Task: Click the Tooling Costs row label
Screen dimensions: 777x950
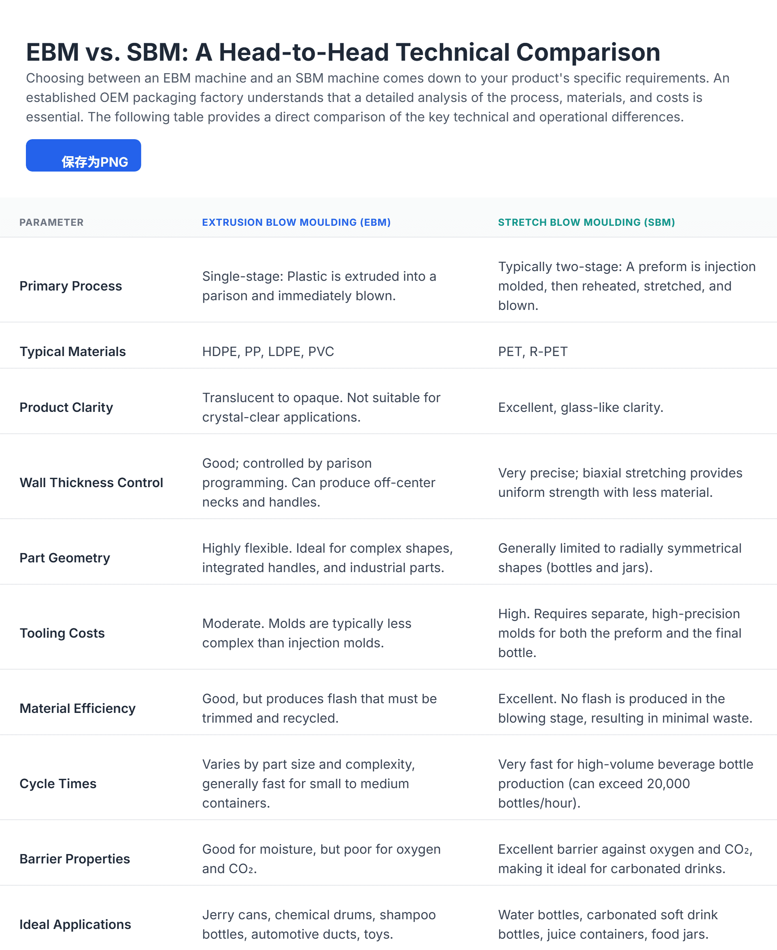Action: pos(62,633)
